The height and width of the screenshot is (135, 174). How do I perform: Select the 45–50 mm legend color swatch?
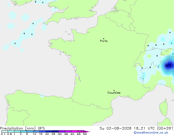point(81,131)
